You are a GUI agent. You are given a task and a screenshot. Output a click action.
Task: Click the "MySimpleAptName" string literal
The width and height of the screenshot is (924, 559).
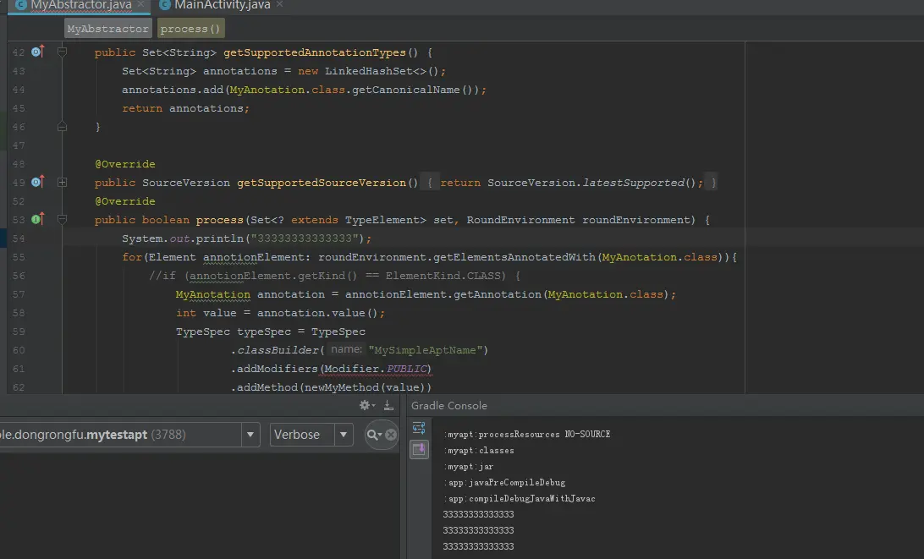[426, 350]
